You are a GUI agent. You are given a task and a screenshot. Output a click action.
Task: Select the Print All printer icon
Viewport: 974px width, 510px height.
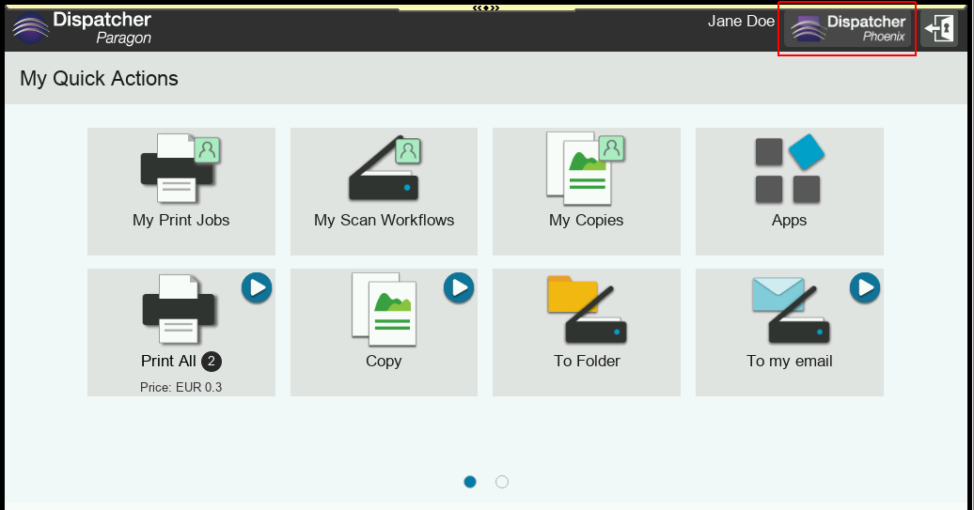click(x=179, y=309)
